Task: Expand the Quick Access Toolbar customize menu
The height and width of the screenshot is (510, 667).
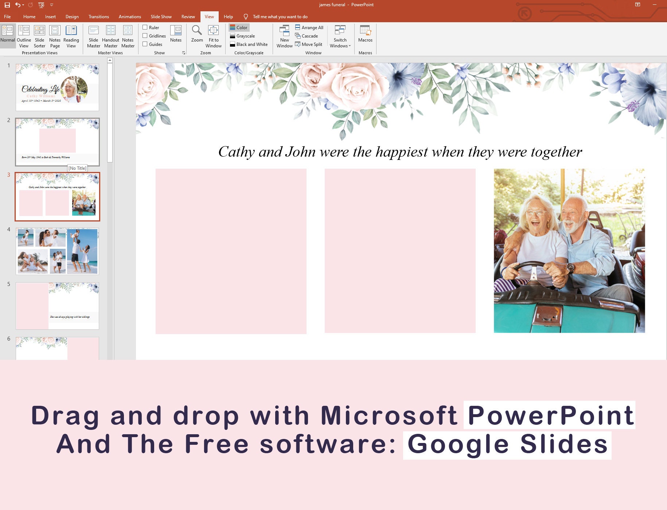Action: click(52, 5)
